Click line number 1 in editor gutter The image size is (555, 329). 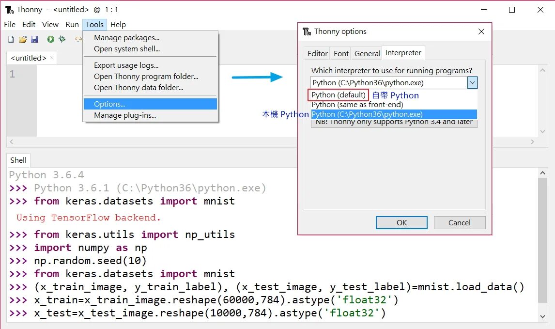[13, 74]
